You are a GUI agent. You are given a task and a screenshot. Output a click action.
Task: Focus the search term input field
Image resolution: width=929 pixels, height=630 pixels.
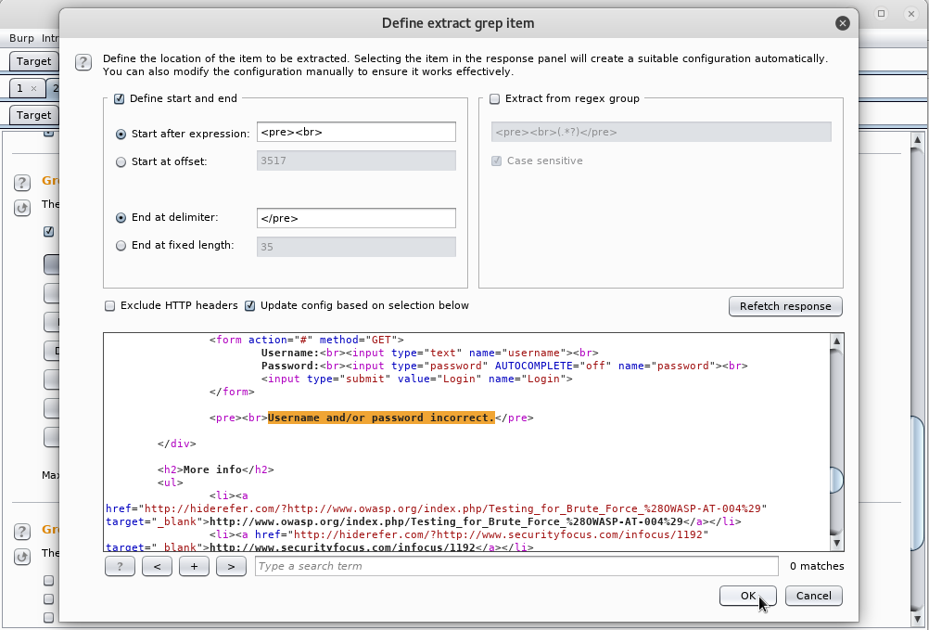[515, 566]
